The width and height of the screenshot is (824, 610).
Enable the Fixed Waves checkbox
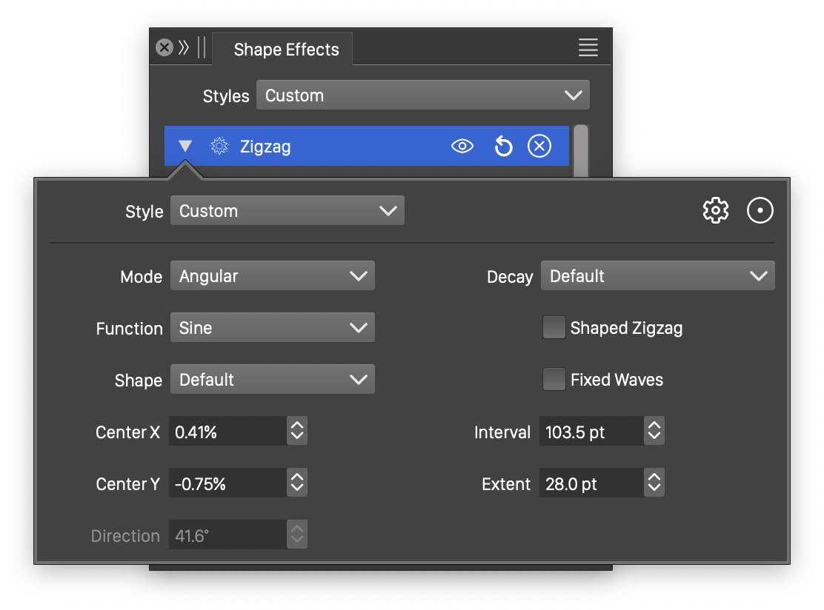(554, 380)
